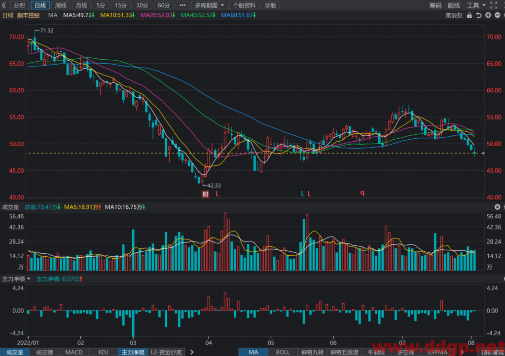Open 个股资料 stock info
This screenshot has height=356, width=505.
(244, 5)
